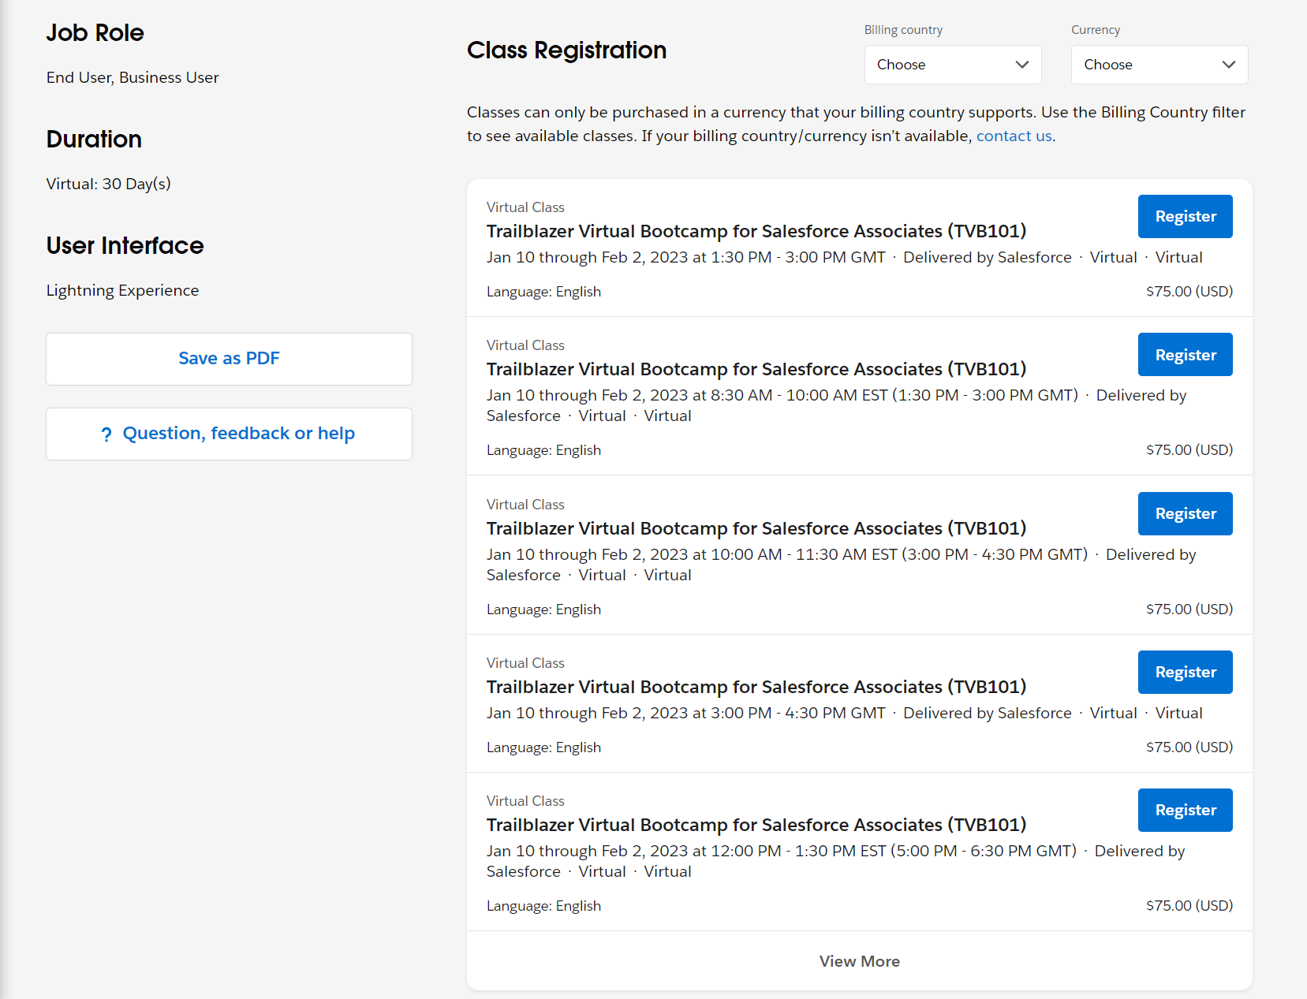Click the price of the 1:30 PM GMT class
Screen dimensions: 1307x999
[1189, 291]
